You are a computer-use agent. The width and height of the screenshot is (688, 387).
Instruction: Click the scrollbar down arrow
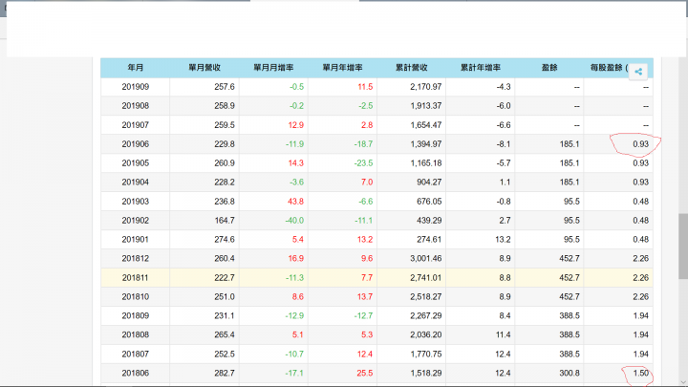[682, 382]
